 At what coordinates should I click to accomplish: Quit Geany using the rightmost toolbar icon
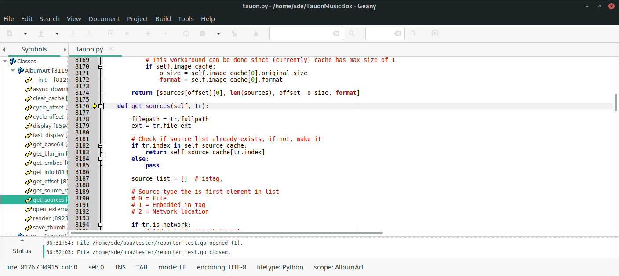coord(434,33)
